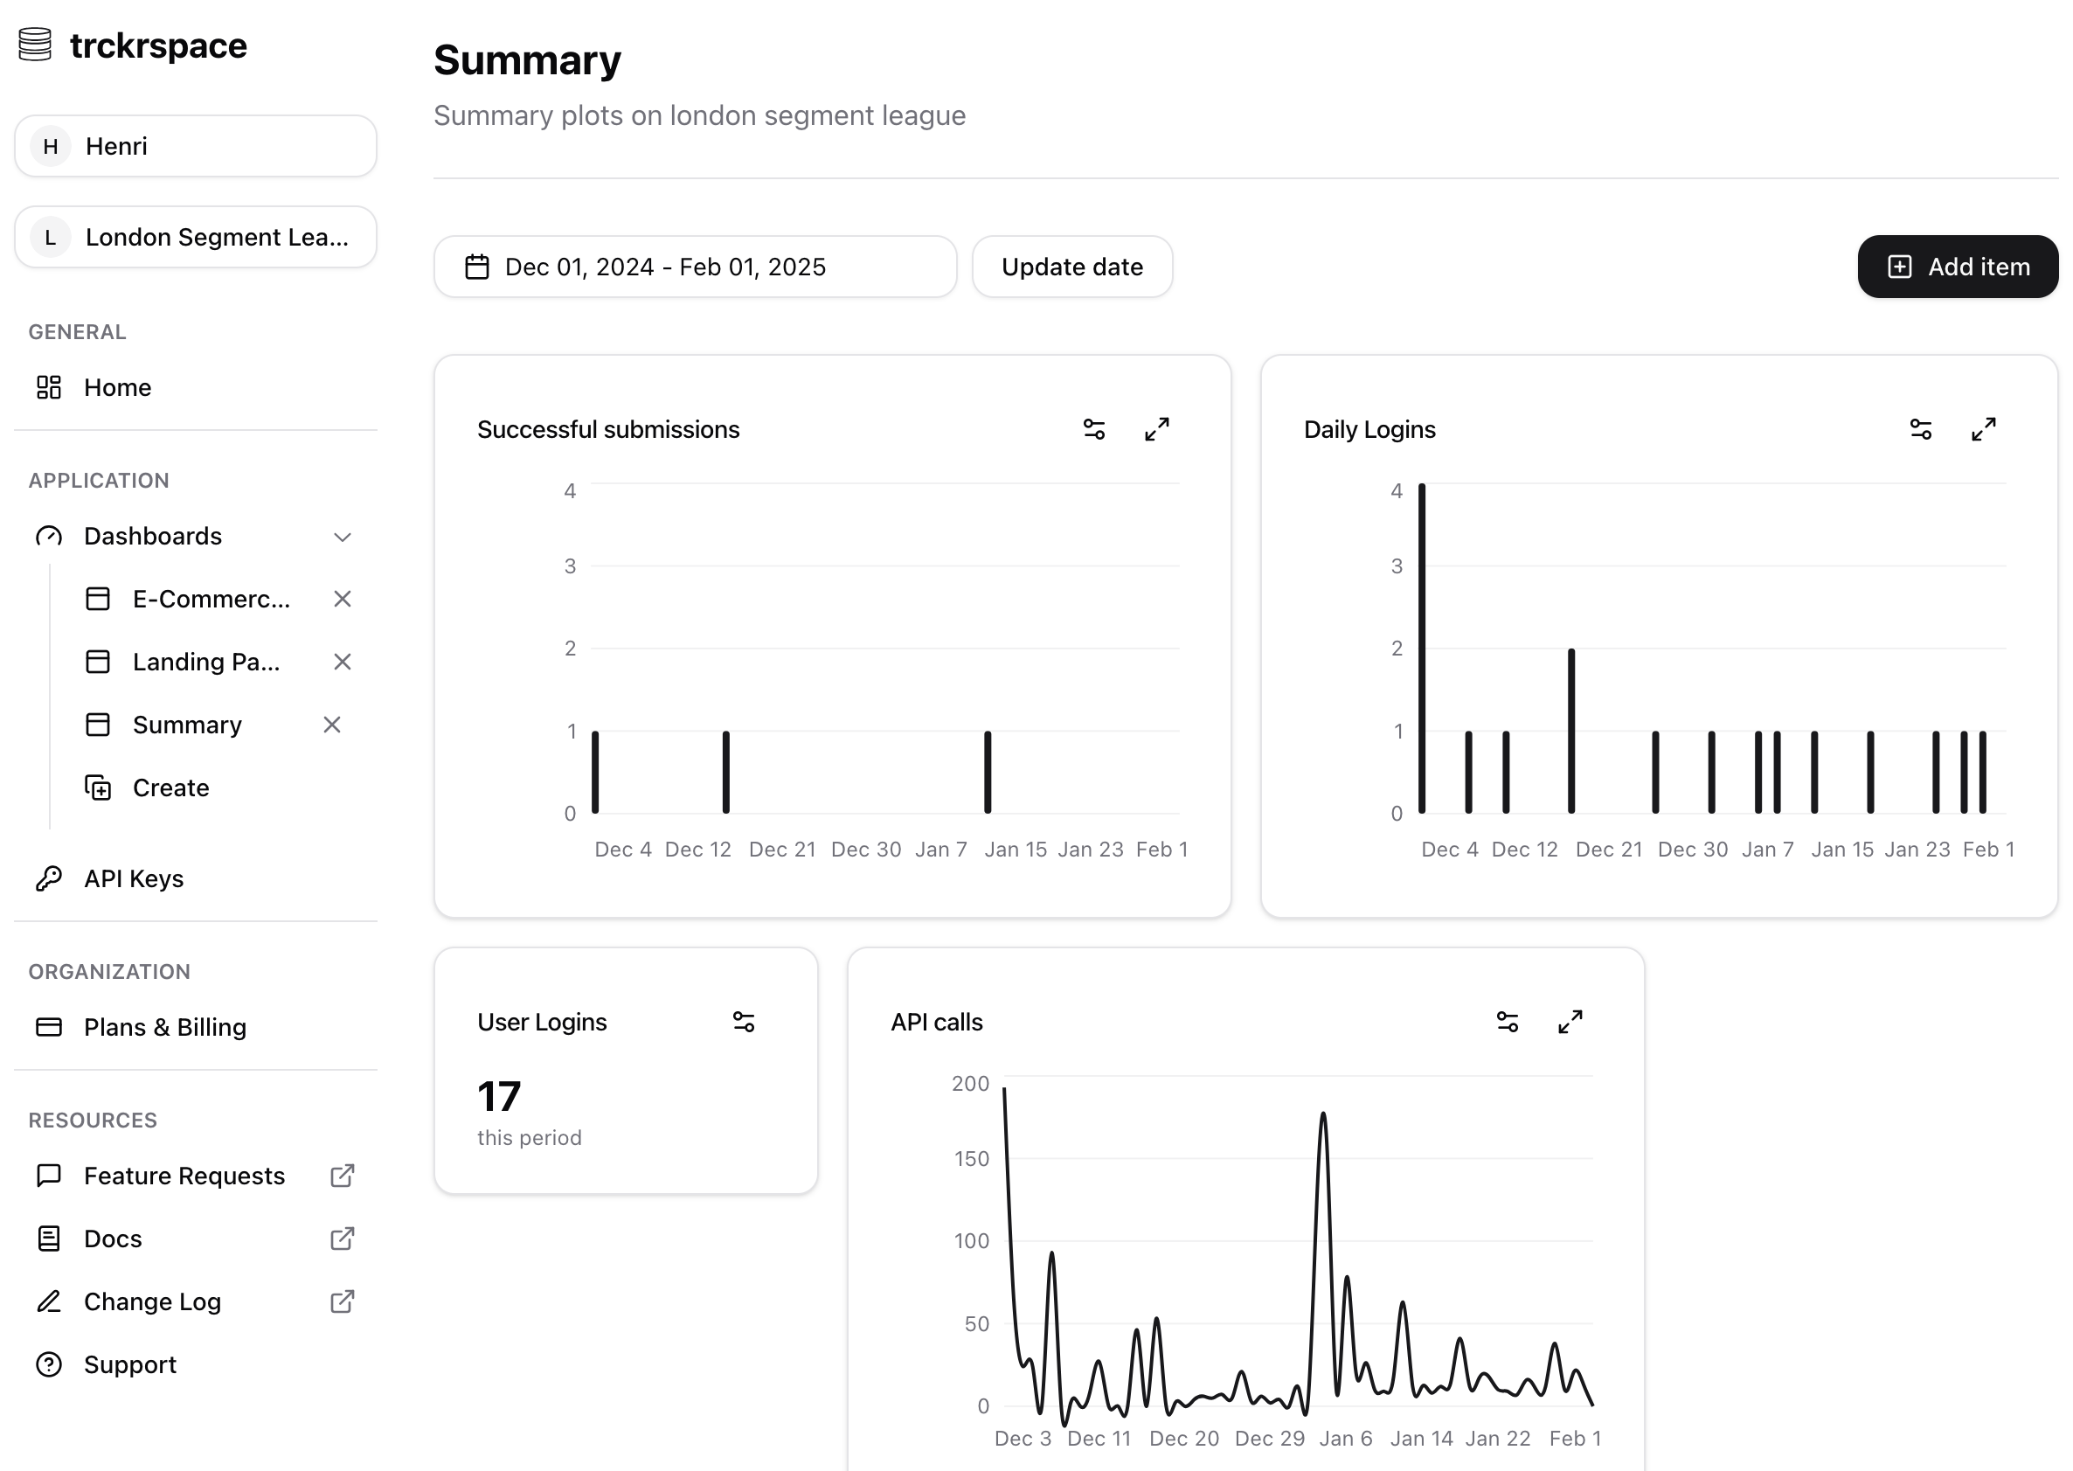Viewport: 2073px width, 1471px height.
Task: Click the Support question mark icon
Action: click(49, 1364)
